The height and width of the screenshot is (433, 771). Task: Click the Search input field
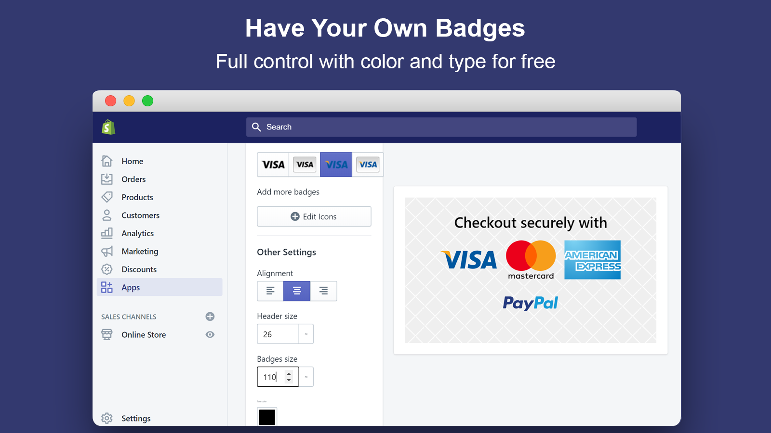pyautogui.click(x=441, y=127)
